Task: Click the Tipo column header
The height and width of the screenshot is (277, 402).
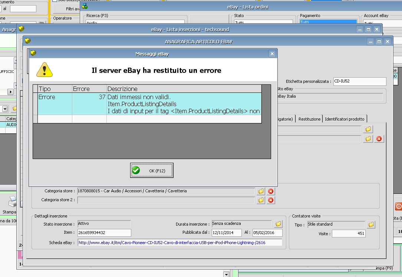Action: 55,89
